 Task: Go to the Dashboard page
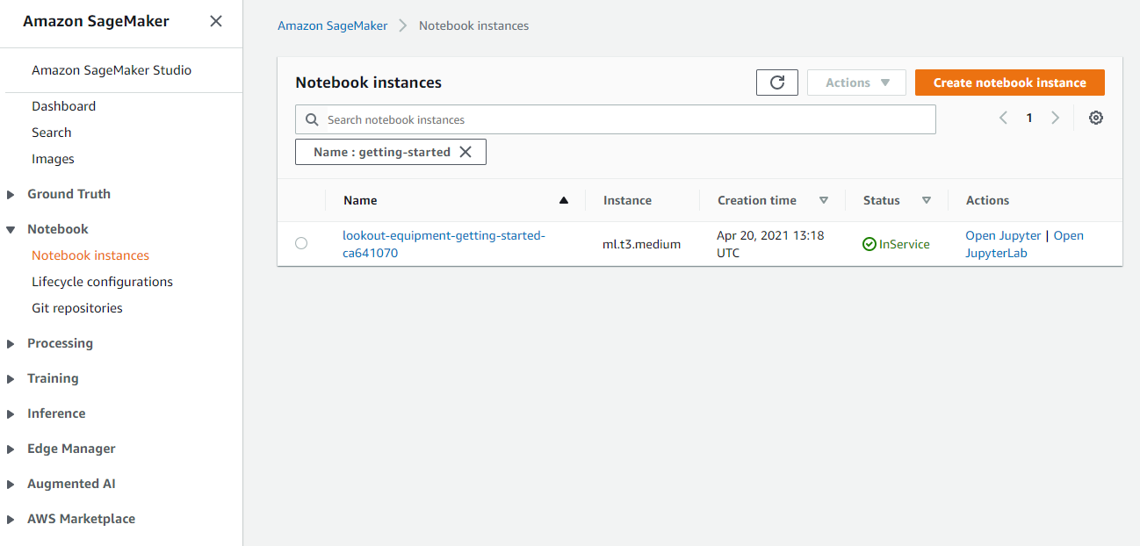pos(64,106)
